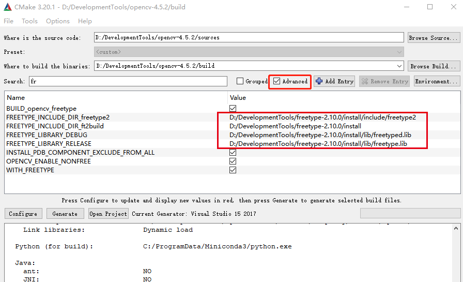Click the Java: heading in the log

25,263
